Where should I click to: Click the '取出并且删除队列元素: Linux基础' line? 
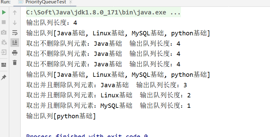click(108, 95)
